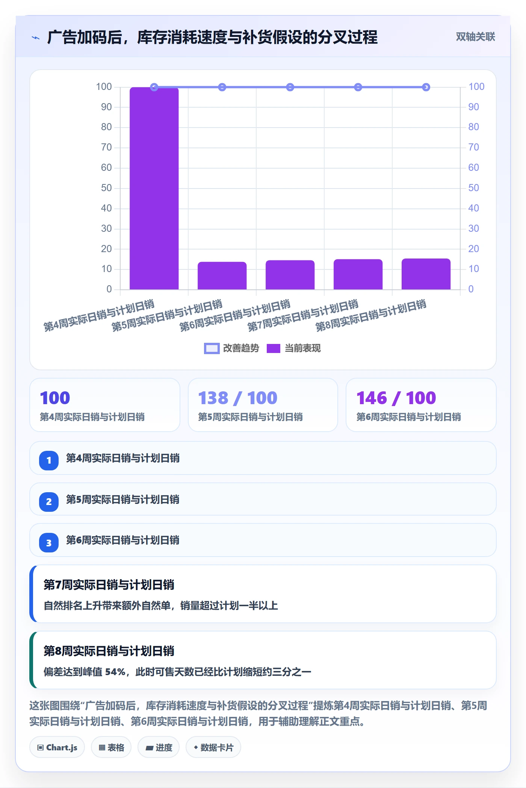Image resolution: width=526 pixels, height=788 pixels.
Task: Click the 第7周实际日销与计划日销 card heading
Action: tap(109, 585)
